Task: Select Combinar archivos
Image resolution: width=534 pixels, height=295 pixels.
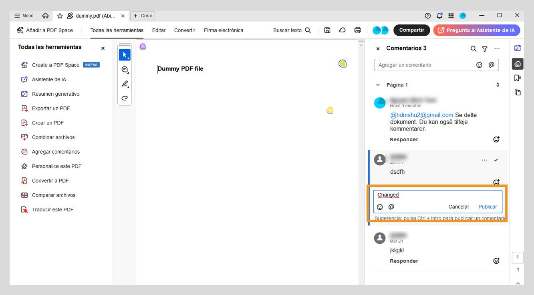Action: point(48,137)
